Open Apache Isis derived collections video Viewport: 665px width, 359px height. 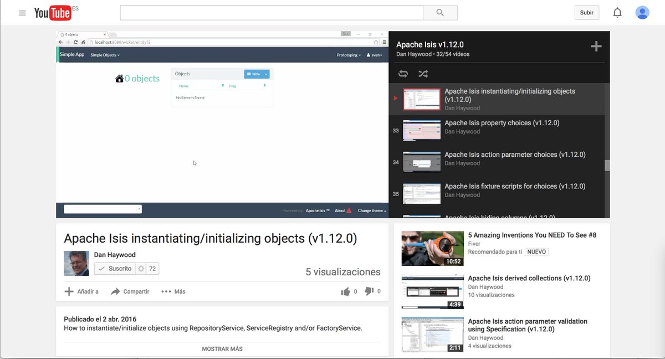pyautogui.click(x=529, y=278)
